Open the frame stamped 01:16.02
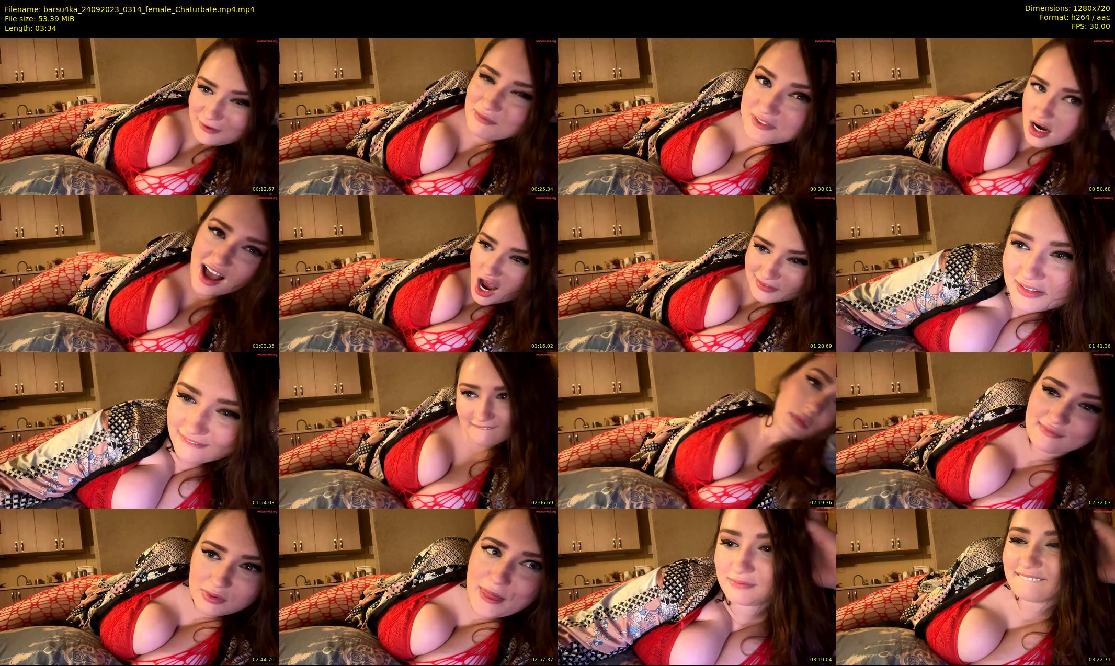The width and height of the screenshot is (1115, 666). (418, 273)
